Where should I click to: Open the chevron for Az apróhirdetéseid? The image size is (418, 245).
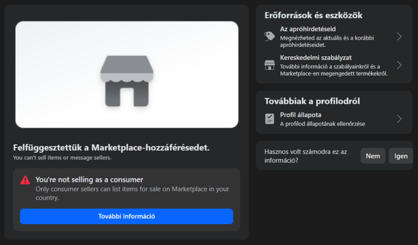click(x=399, y=36)
